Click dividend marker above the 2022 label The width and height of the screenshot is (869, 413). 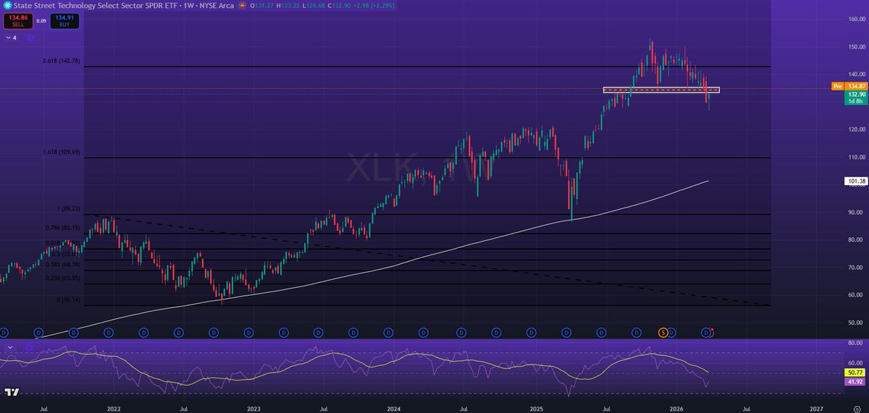[109, 332]
